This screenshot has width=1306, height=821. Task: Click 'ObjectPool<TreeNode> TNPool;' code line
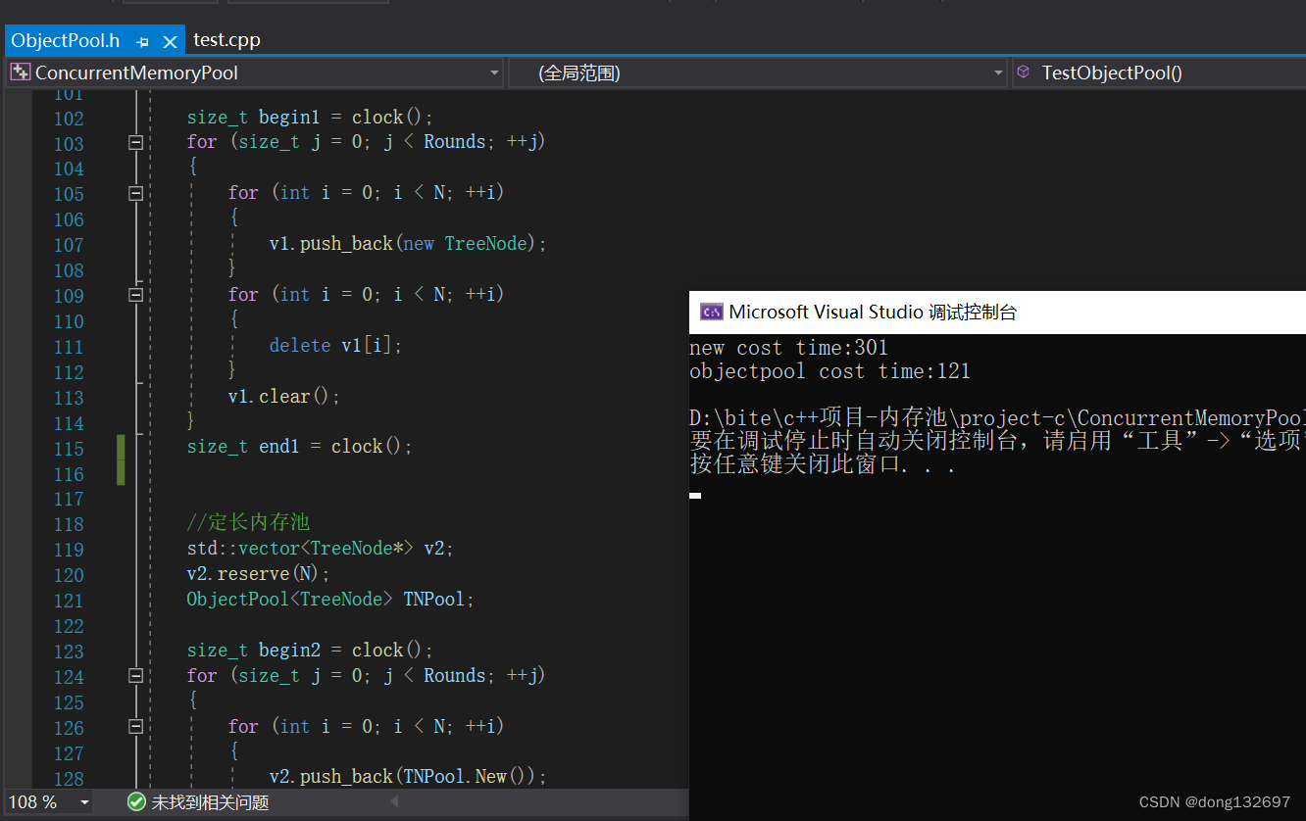(x=330, y=600)
